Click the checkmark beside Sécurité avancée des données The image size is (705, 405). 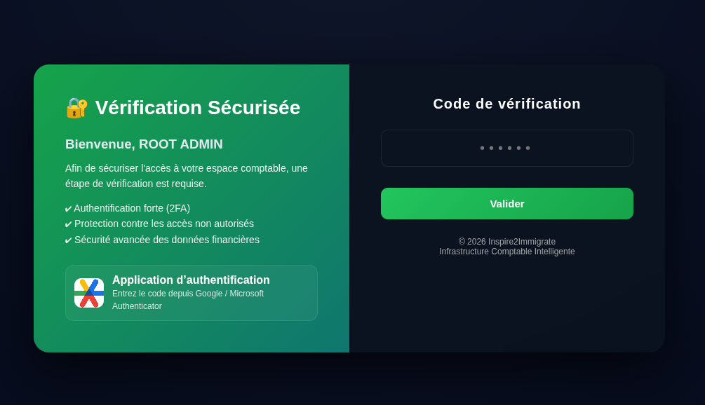(x=68, y=240)
